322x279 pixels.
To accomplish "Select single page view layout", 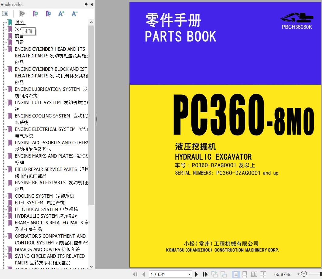I will tap(236, 274).
